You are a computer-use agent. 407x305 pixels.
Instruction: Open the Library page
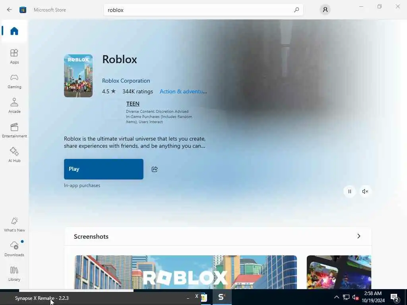pos(14,274)
